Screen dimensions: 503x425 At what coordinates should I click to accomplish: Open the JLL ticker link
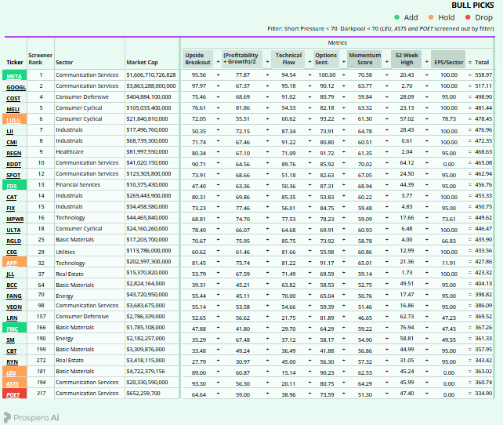tap(10, 274)
